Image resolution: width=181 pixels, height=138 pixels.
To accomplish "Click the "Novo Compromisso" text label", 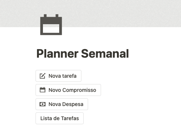I will 72,90.
